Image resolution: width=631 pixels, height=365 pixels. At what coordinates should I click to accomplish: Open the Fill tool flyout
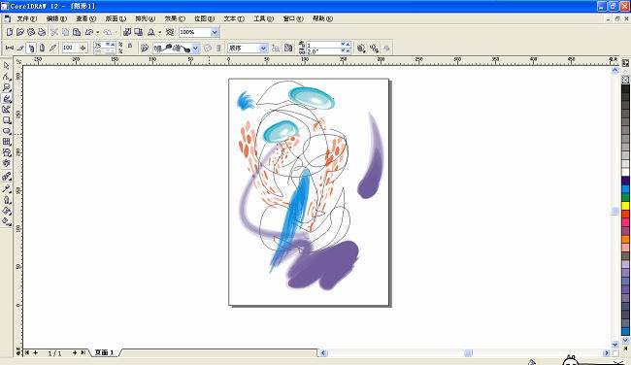[x=7, y=210]
